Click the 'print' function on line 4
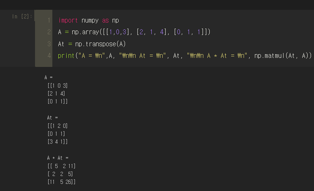The width and height of the screenshot is (314, 191). [66, 56]
